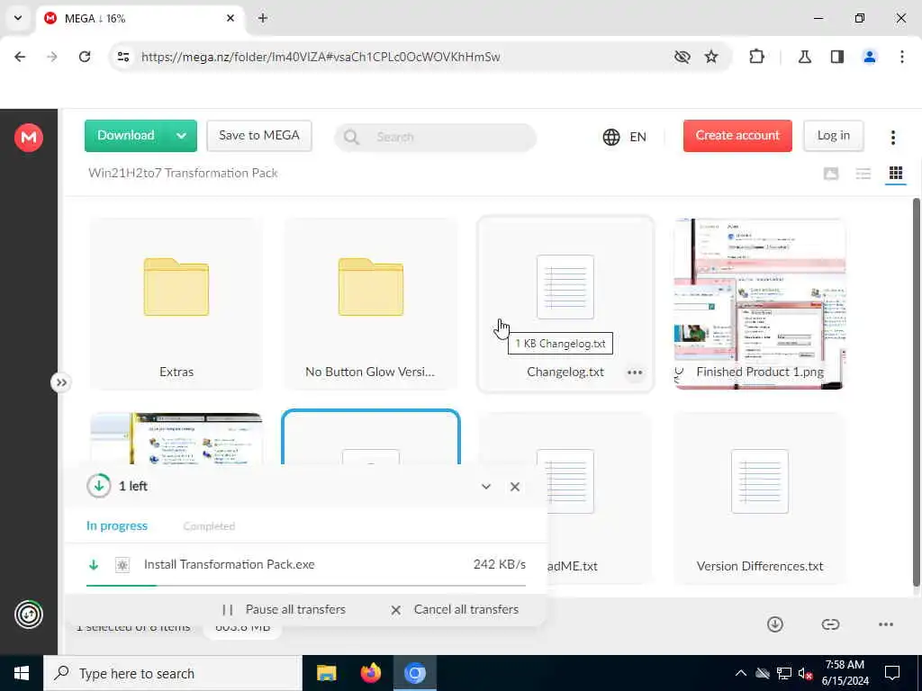Select the grid view icon

pos(896,174)
